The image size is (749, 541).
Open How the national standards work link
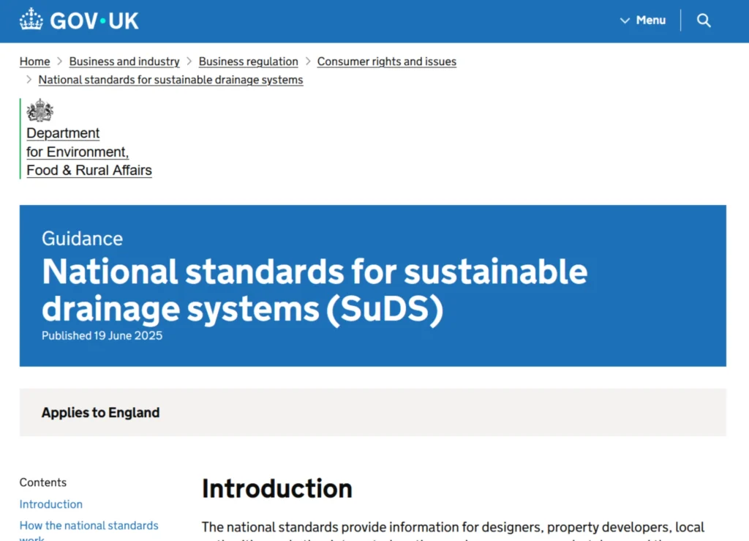(x=89, y=531)
